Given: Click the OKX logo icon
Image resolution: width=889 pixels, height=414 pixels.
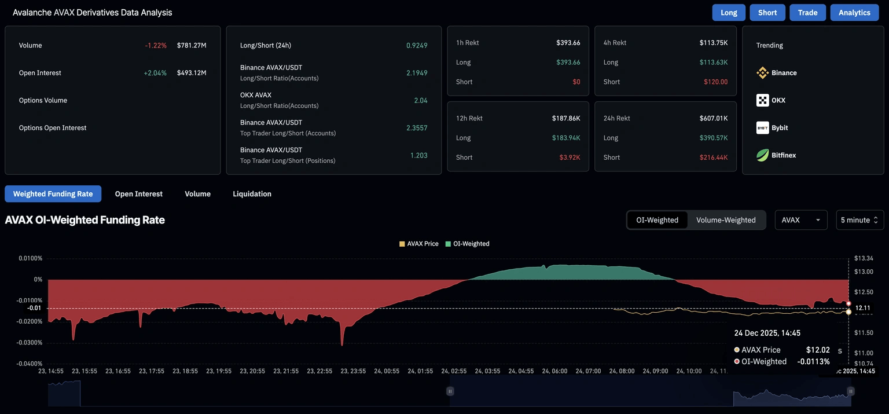Looking at the screenshot, I should (762, 100).
